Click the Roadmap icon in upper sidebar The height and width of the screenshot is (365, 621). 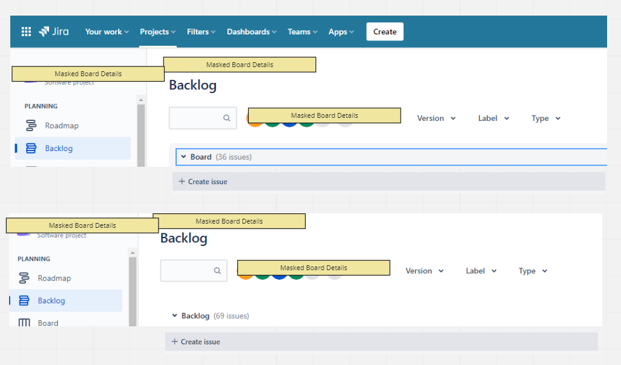[31, 125]
